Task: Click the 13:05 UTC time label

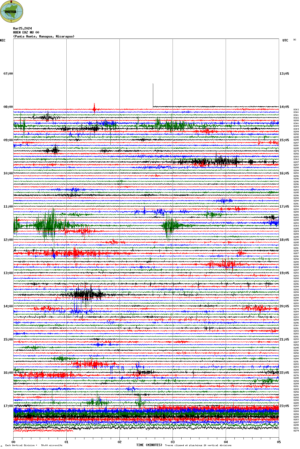Action: pyautogui.click(x=284, y=74)
